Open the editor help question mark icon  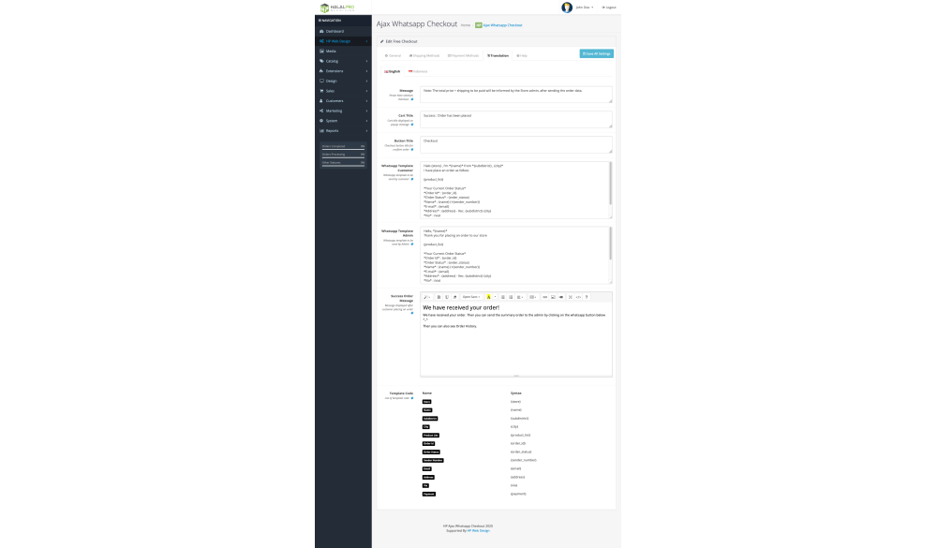pos(587,297)
